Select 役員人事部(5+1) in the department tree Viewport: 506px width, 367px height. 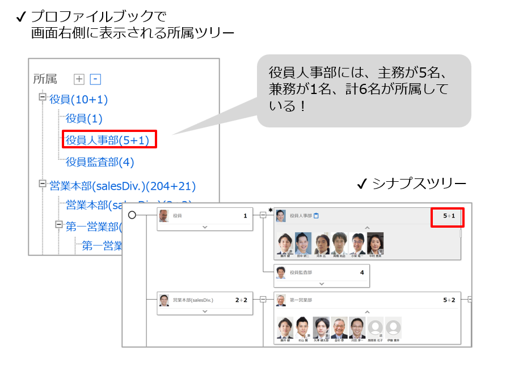107,140
